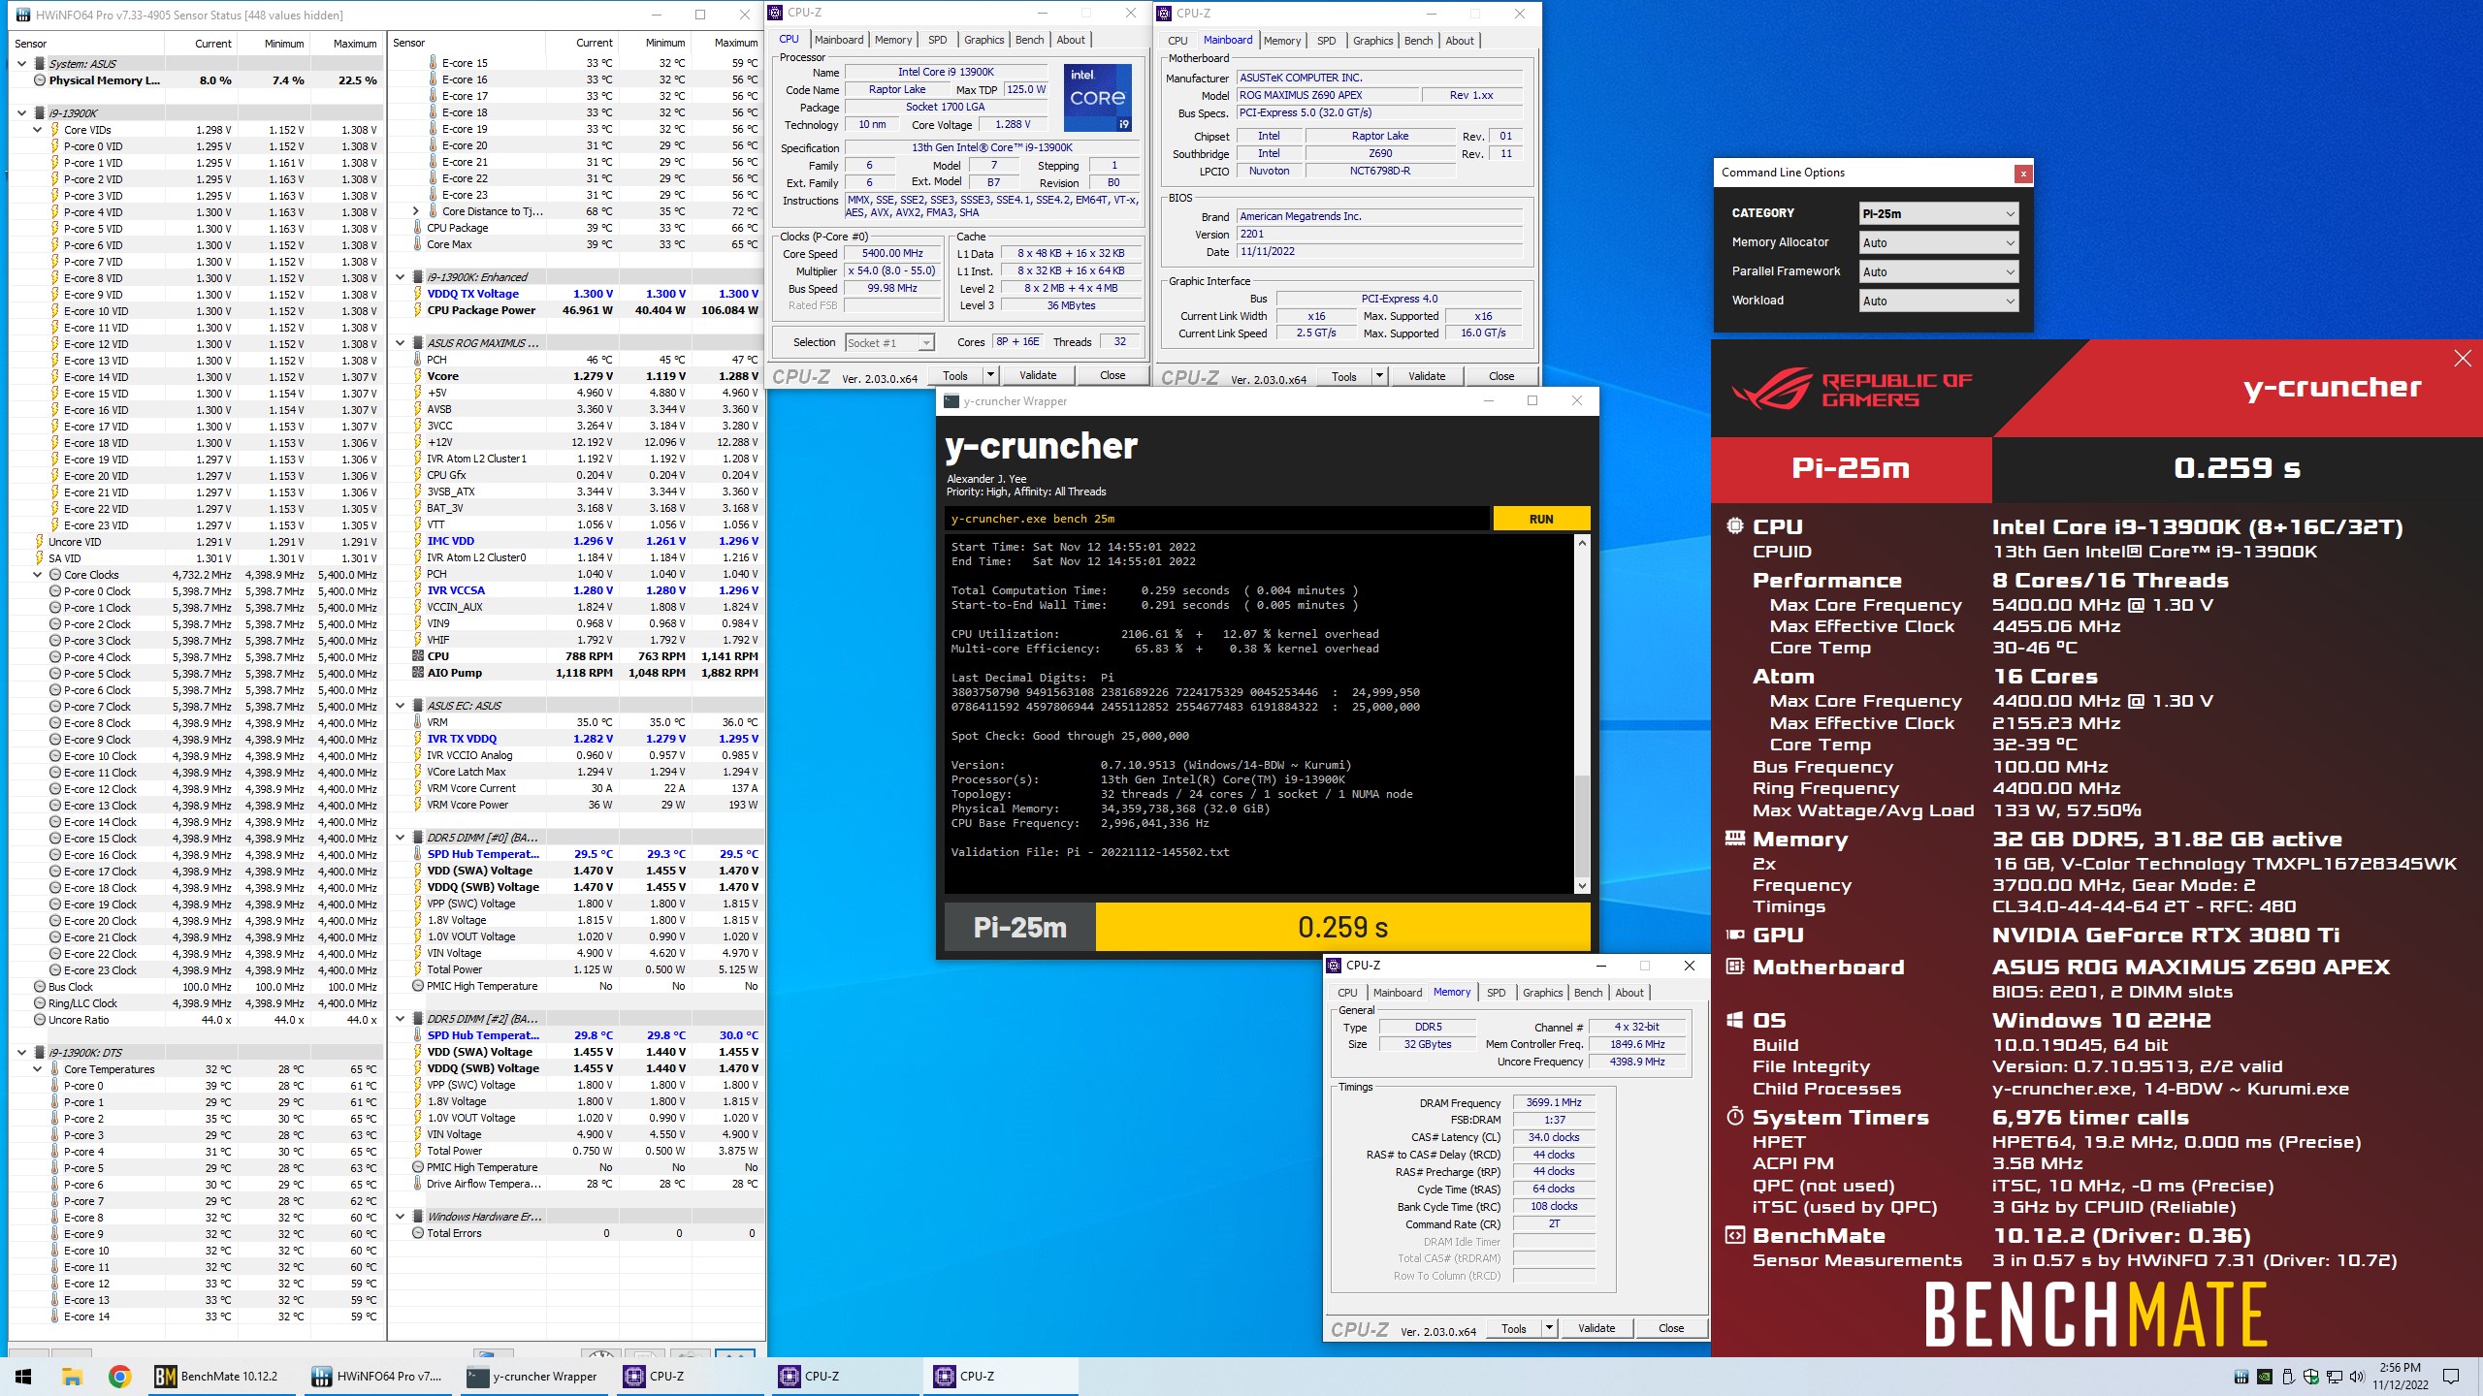Click the Intel Core i9 logo
Viewport: 2483px width, 1396px height.
1098,97
